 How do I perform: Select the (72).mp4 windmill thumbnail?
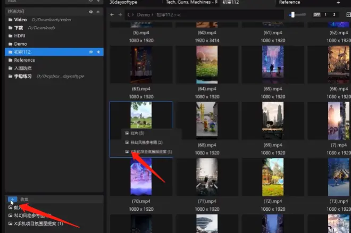coord(273,177)
